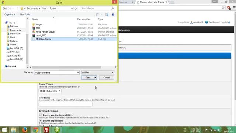Open Pictures folder in navigation pane

point(14,41)
